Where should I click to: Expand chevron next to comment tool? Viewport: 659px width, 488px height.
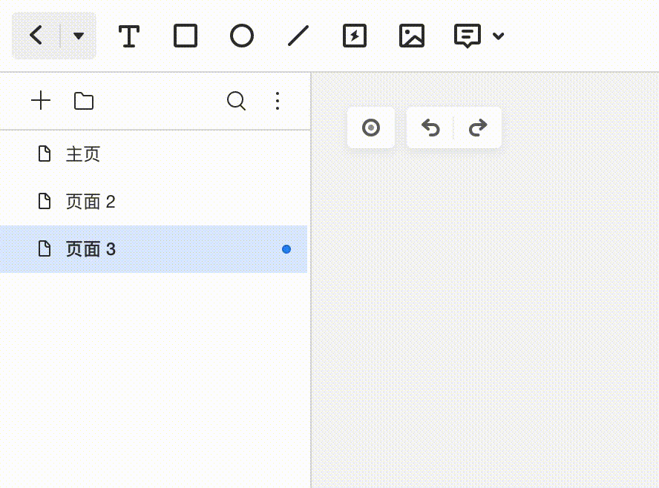pos(499,36)
